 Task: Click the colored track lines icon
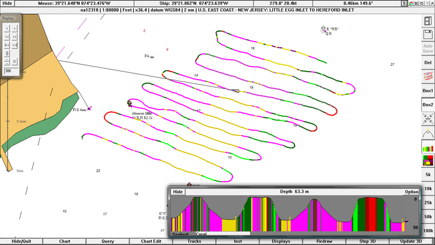428,76
